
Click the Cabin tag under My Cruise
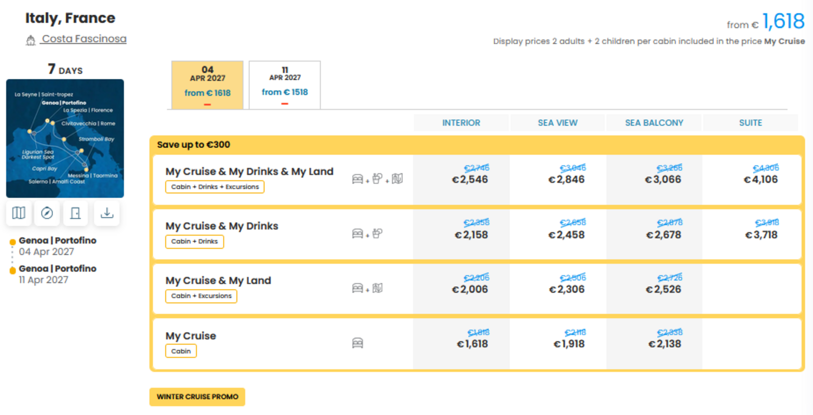(181, 351)
